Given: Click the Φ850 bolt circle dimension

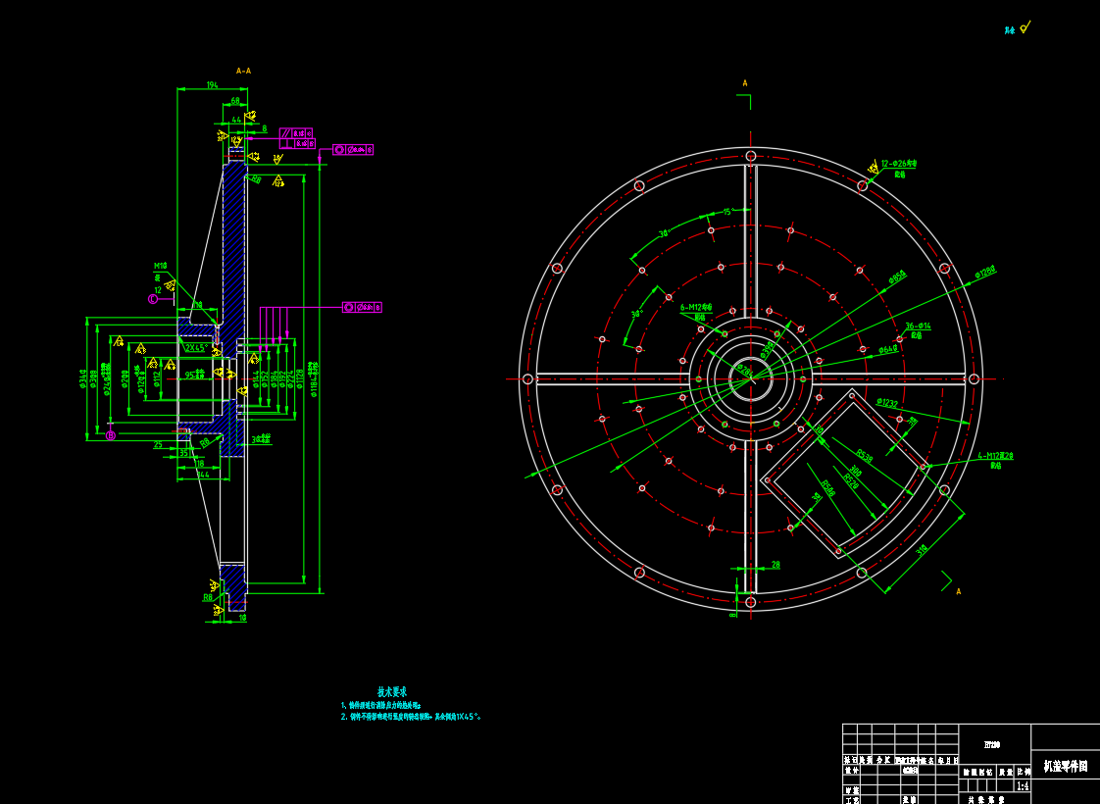Looking at the screenshot, I should tap(897, 277).
